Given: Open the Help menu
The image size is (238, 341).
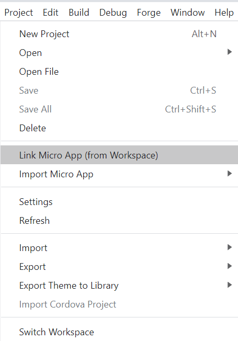Looking at the screenshot, I should (224, 13).
